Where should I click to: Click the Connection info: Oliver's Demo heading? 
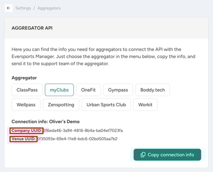coord(45,121)
